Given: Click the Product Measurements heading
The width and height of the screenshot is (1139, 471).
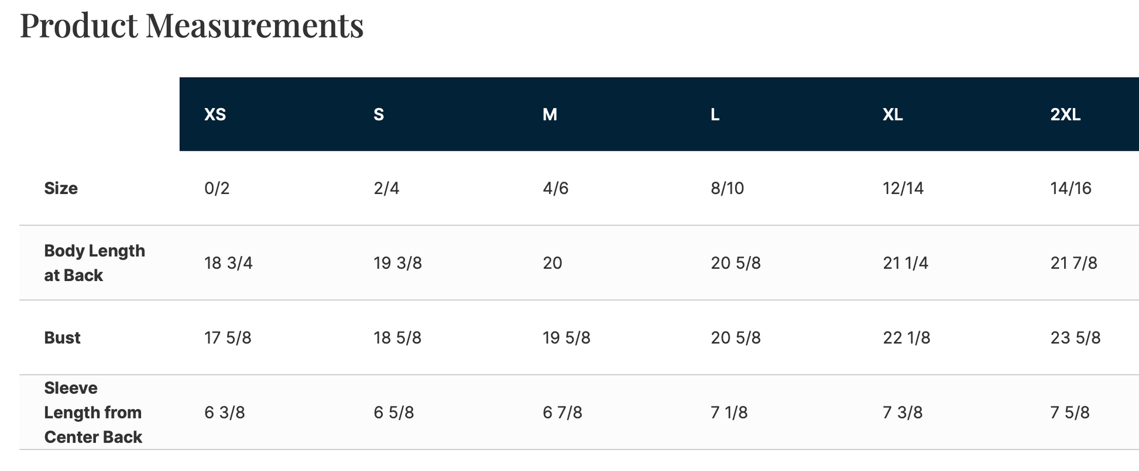Looking at the screenshot, I should click(x=192, y=26).
